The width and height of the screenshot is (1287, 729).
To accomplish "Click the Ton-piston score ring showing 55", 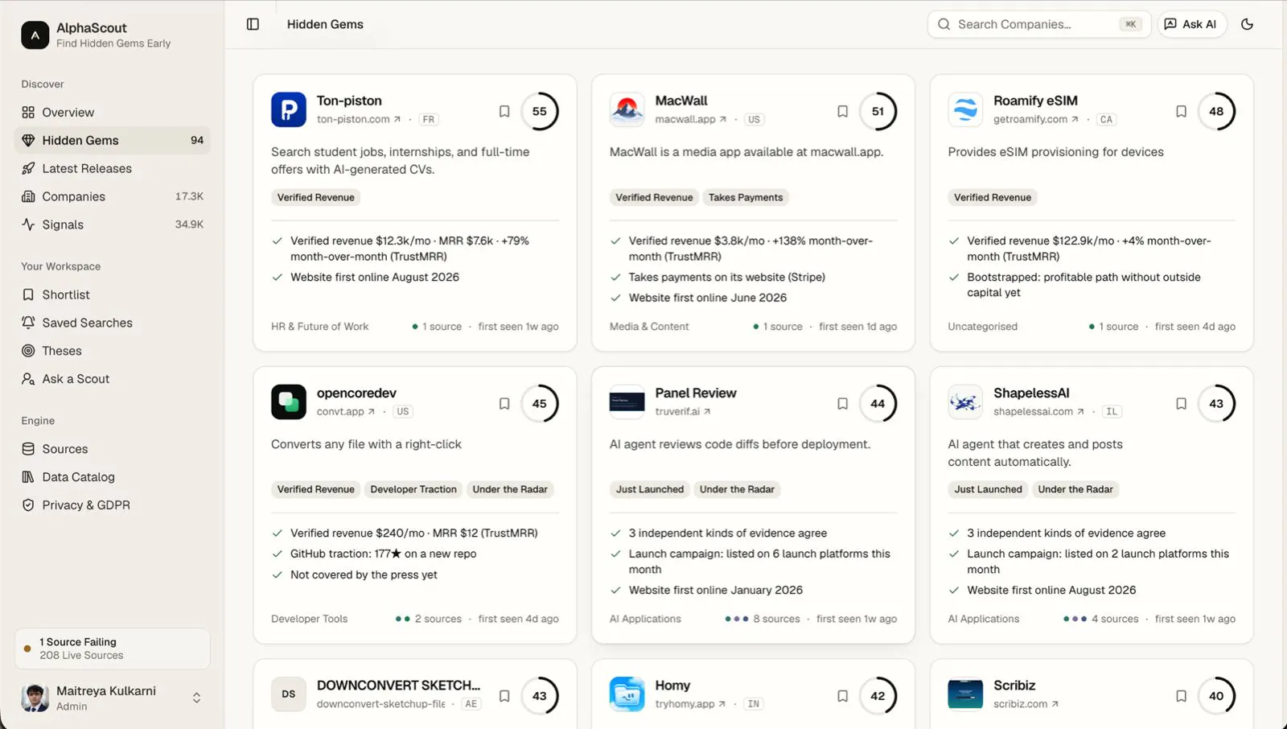I will 539,111.
